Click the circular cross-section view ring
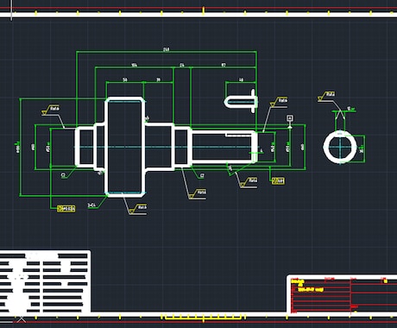The image size is (397, 328). click(x=340, y=147)
